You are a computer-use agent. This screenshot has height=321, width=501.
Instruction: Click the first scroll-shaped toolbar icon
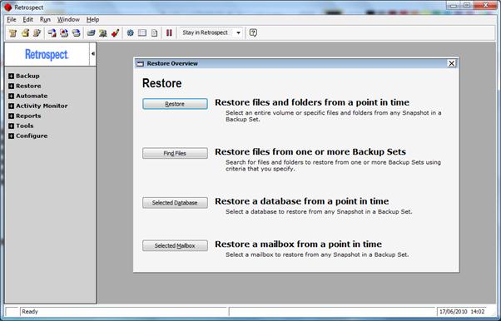[12, 32]
